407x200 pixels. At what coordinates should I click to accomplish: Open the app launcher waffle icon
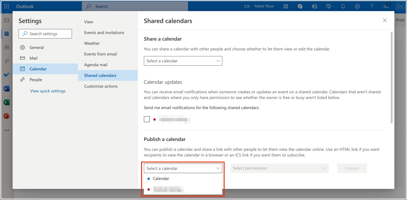tap(7, 6)
